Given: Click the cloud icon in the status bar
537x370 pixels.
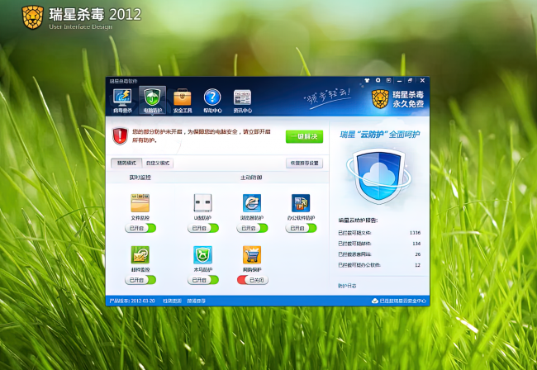Looking at the screenshot, I should tap(375, 301).
